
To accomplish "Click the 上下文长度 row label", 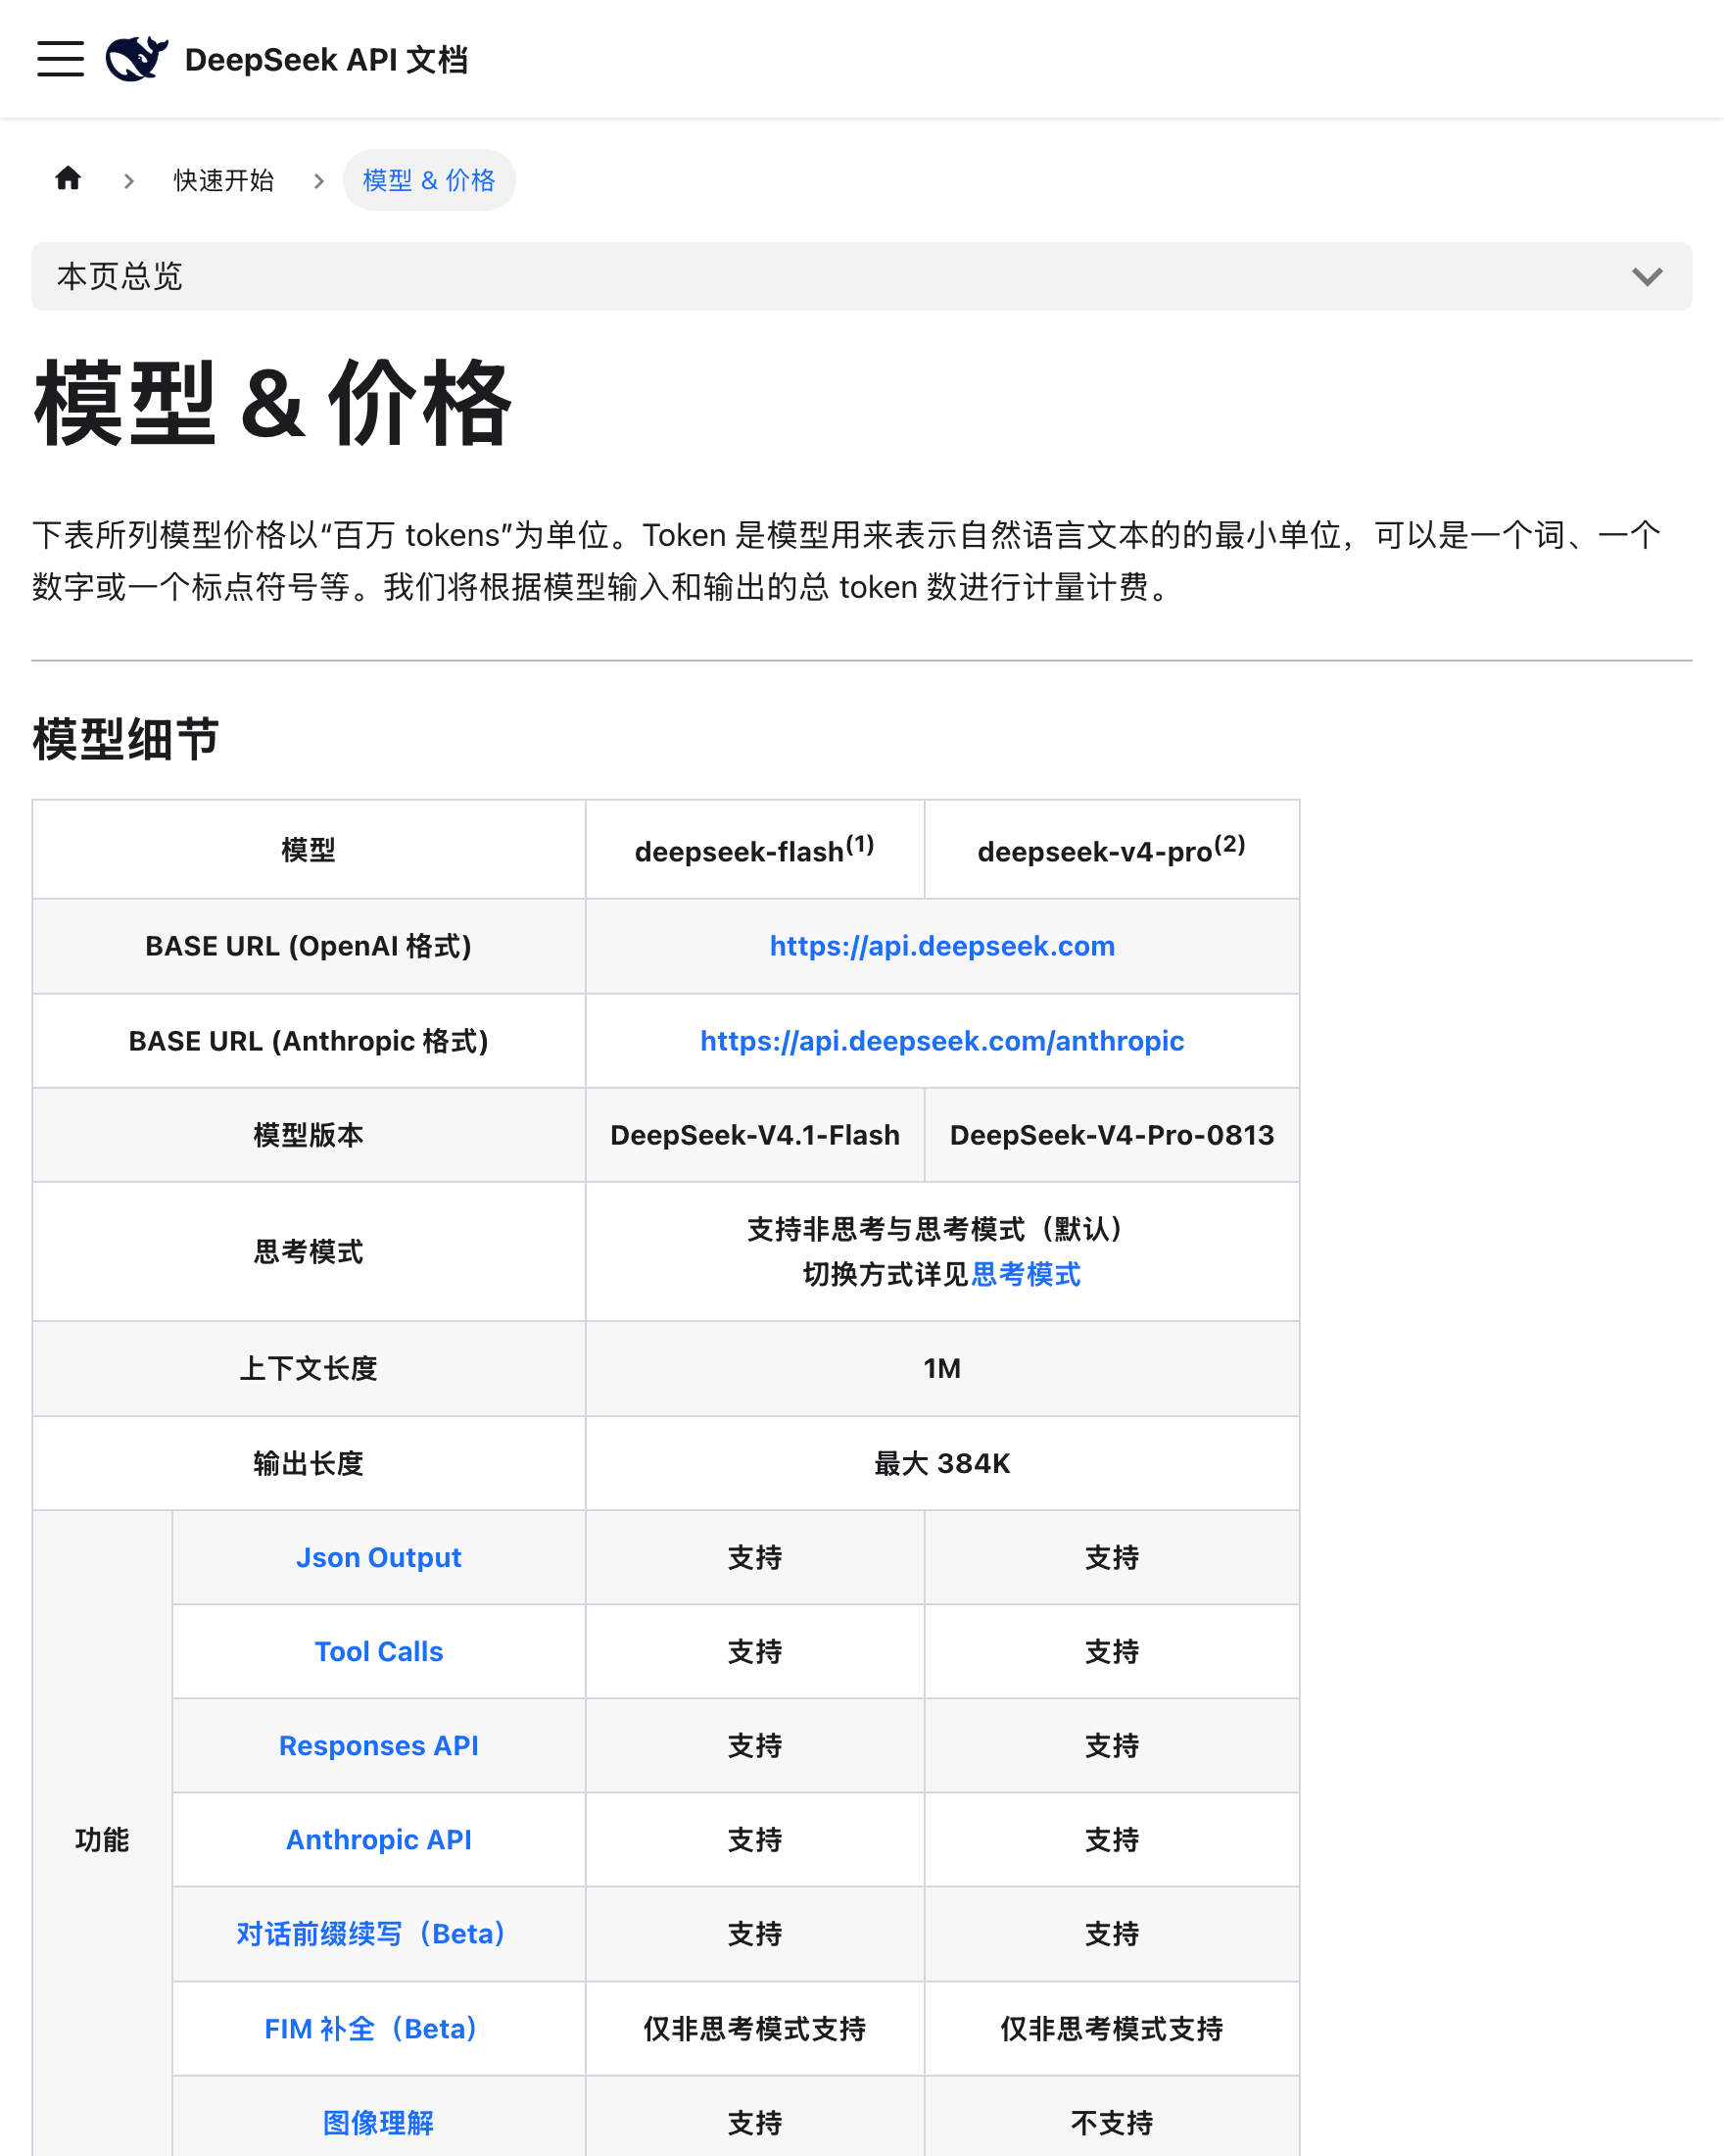I will (308, 1369).
